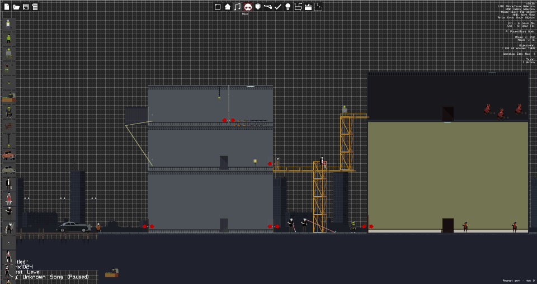Select the house building category
The image size is (537, 284).
click(228, 7)
